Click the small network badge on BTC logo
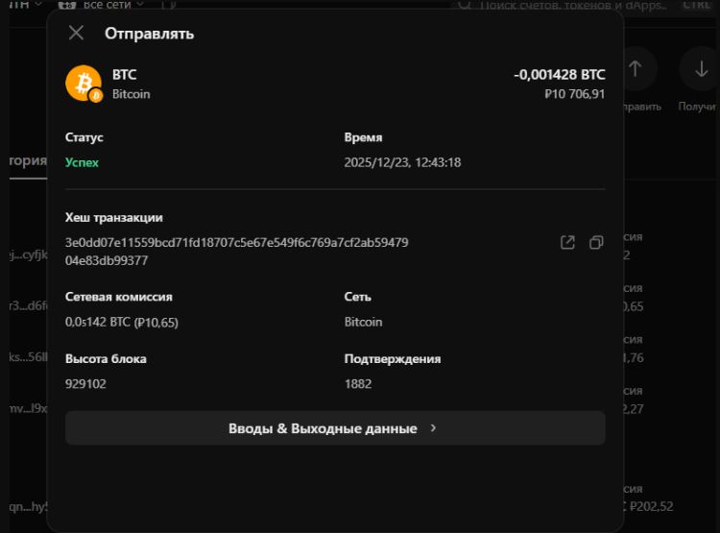Image resolution: width=720 pixels, height=533 pixels. pyautogui.click(x=95, y=95)
